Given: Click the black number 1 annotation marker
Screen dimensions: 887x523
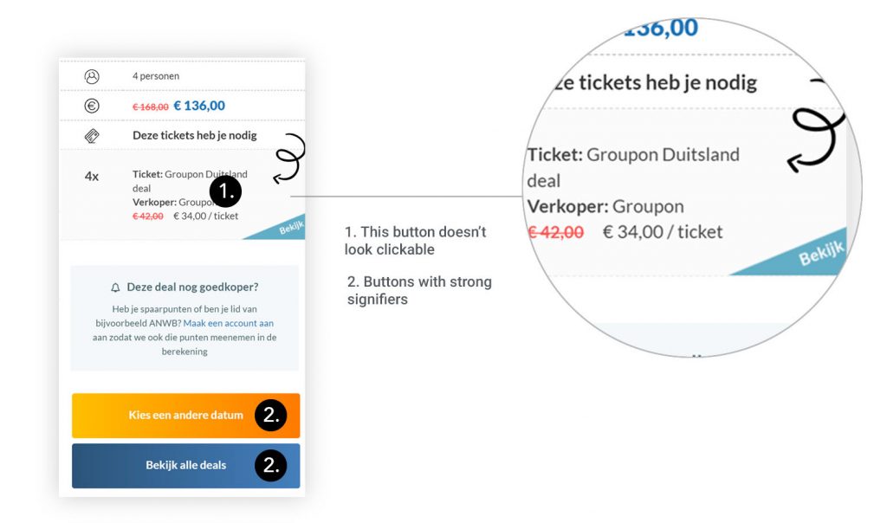Looking at the screenshot, I should [225, 191].
